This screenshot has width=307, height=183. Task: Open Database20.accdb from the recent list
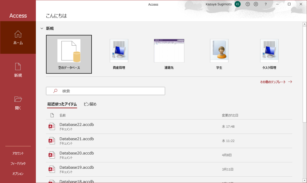[x=169, y=155]
